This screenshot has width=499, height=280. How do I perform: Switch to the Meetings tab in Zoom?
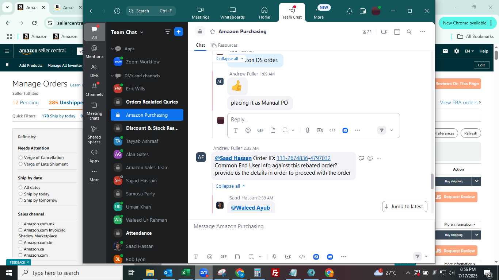(x=201, y=13)
